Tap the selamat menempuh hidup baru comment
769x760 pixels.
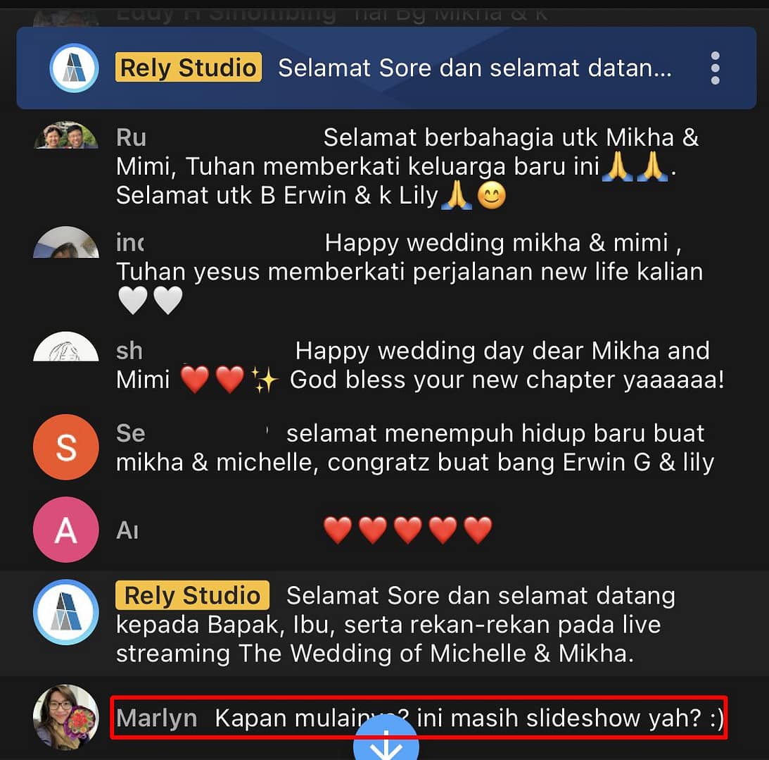(415, 447)
